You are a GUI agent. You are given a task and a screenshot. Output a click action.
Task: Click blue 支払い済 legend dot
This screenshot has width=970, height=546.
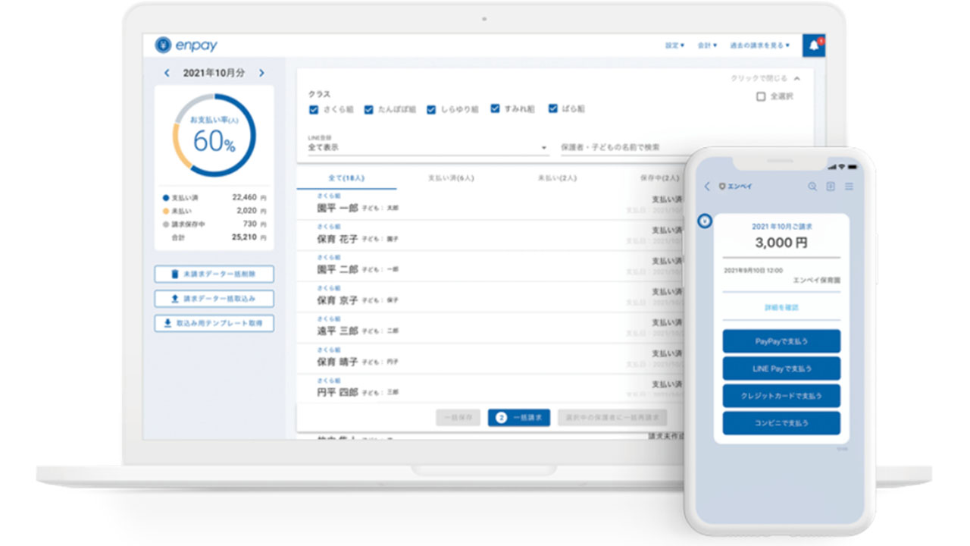point(166,197)
